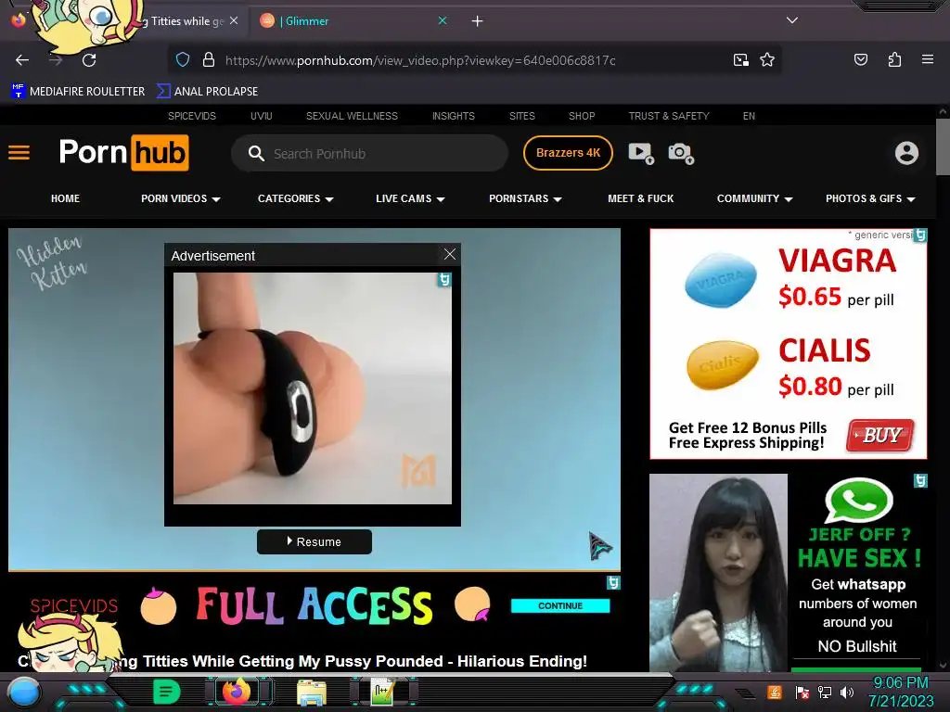950x712 pixels.
Task: Click the volume speaker tray icon
Action: point(846,692)
